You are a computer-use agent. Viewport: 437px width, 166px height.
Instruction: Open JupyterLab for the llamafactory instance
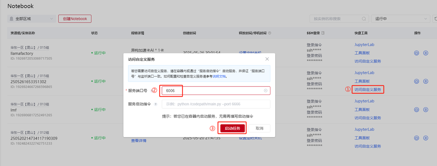364,45
